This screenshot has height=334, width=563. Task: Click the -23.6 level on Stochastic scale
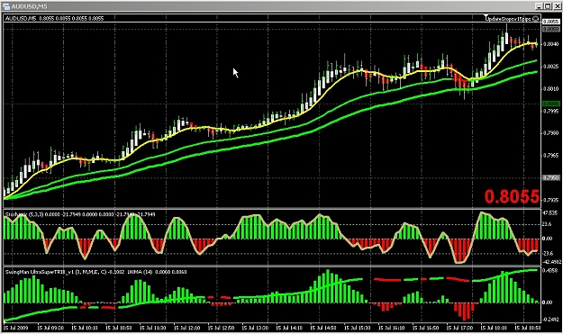tap(548, 253)
